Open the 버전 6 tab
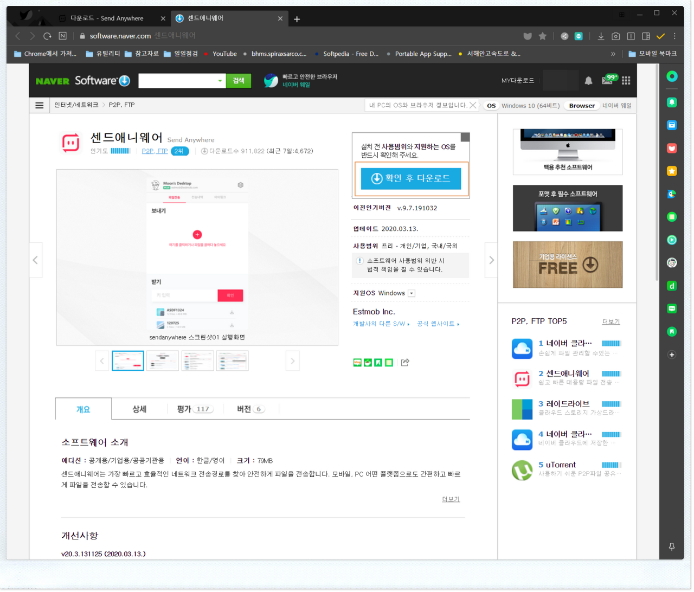 point(250,409)
